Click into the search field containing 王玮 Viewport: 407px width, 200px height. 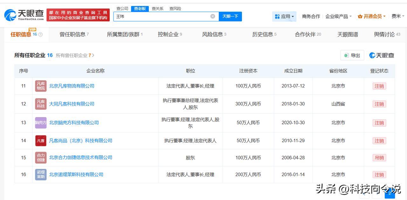(162, 16)
